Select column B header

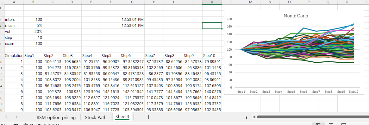tap(33, 2)
